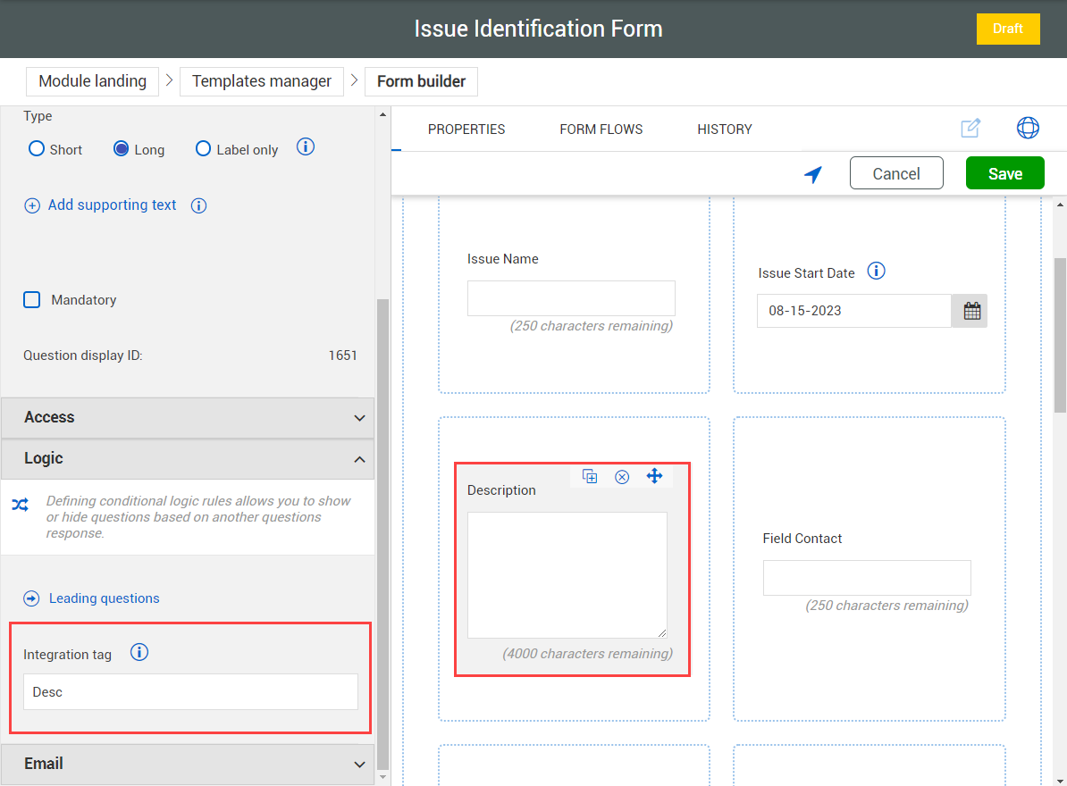Click the move handle on Description question

655,476
